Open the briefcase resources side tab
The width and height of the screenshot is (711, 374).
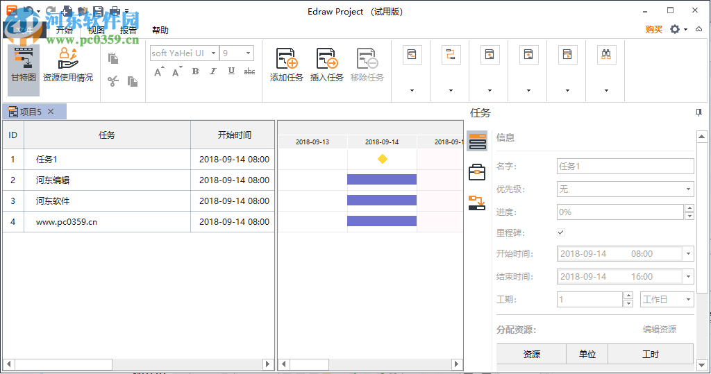[x=477, y=172]
